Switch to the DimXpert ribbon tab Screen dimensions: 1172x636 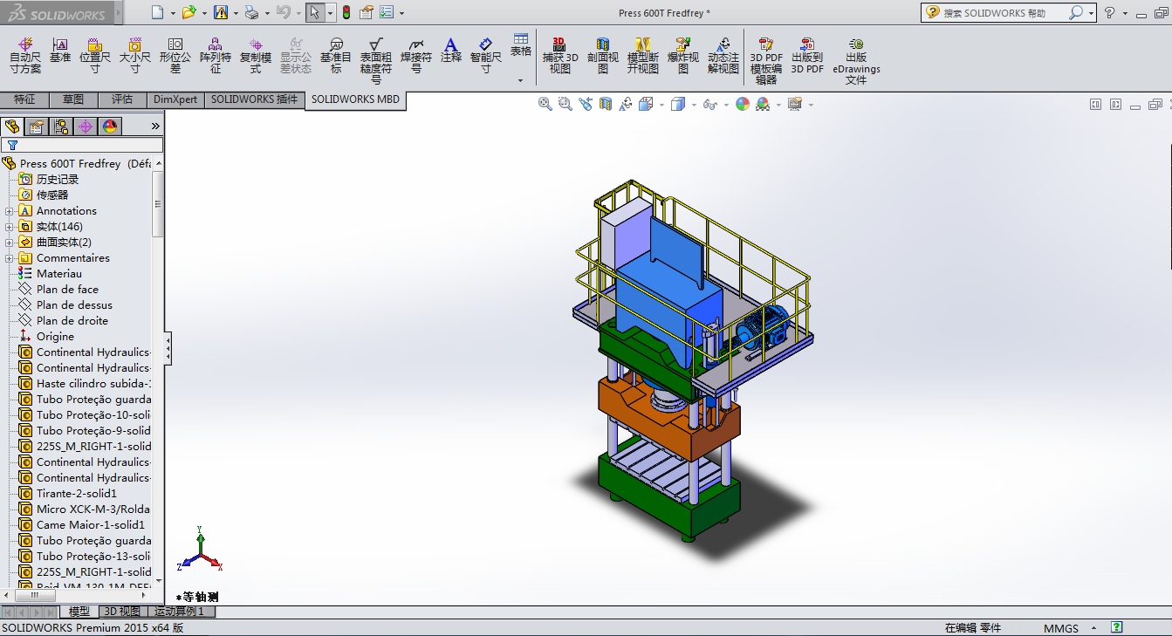click(x=175, y=99)
